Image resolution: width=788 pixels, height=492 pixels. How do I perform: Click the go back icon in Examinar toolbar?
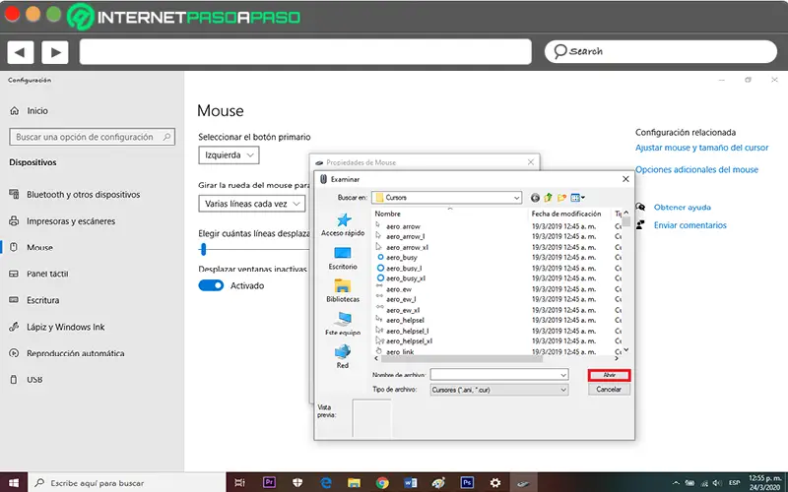[x=535, y=198]
